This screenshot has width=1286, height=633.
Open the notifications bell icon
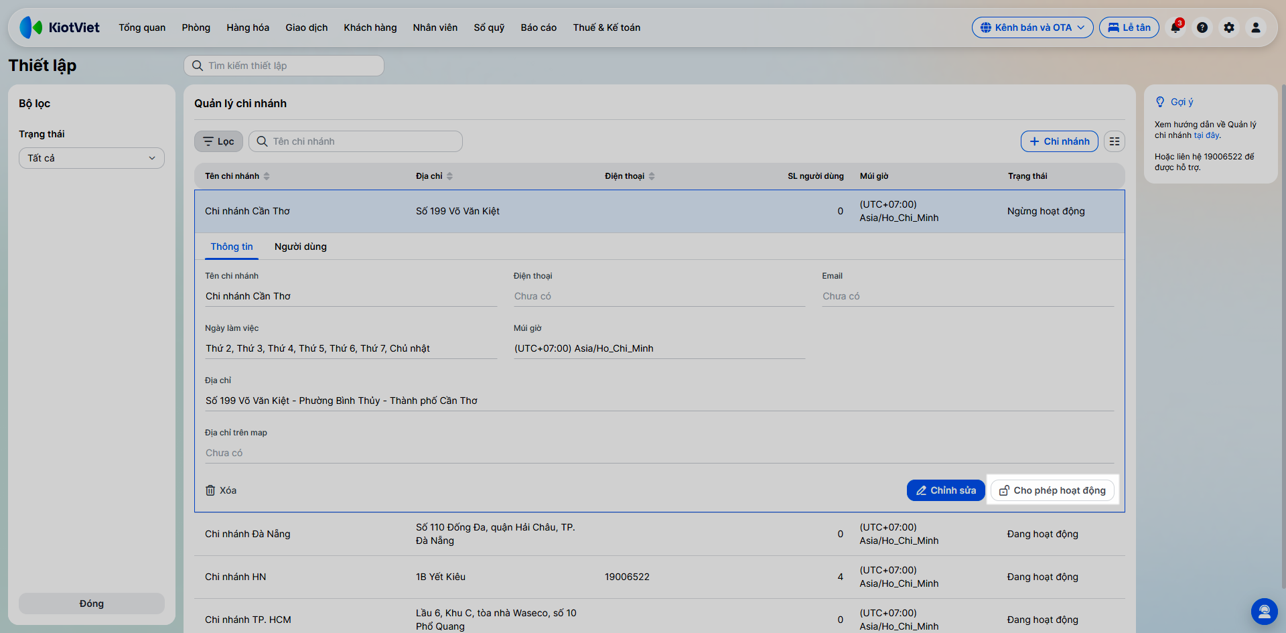[x=1175, y=27]
